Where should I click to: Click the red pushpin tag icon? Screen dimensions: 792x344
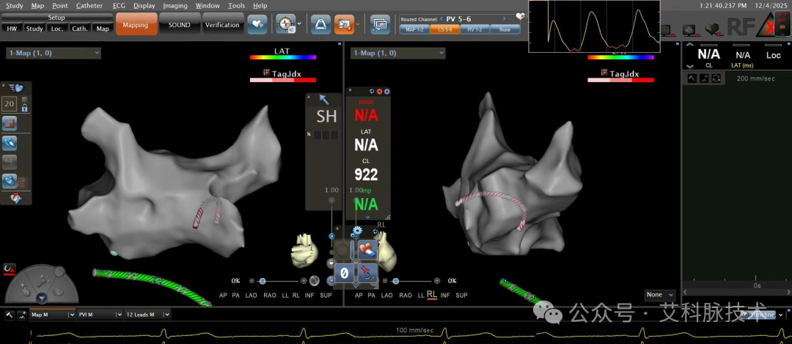[x=367, y=273]
